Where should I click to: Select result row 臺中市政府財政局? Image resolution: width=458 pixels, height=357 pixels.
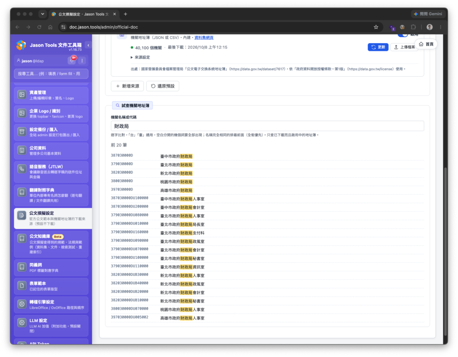tap(267, 156)
